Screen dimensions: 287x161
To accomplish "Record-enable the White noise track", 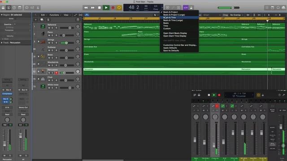I will [57, 88].
